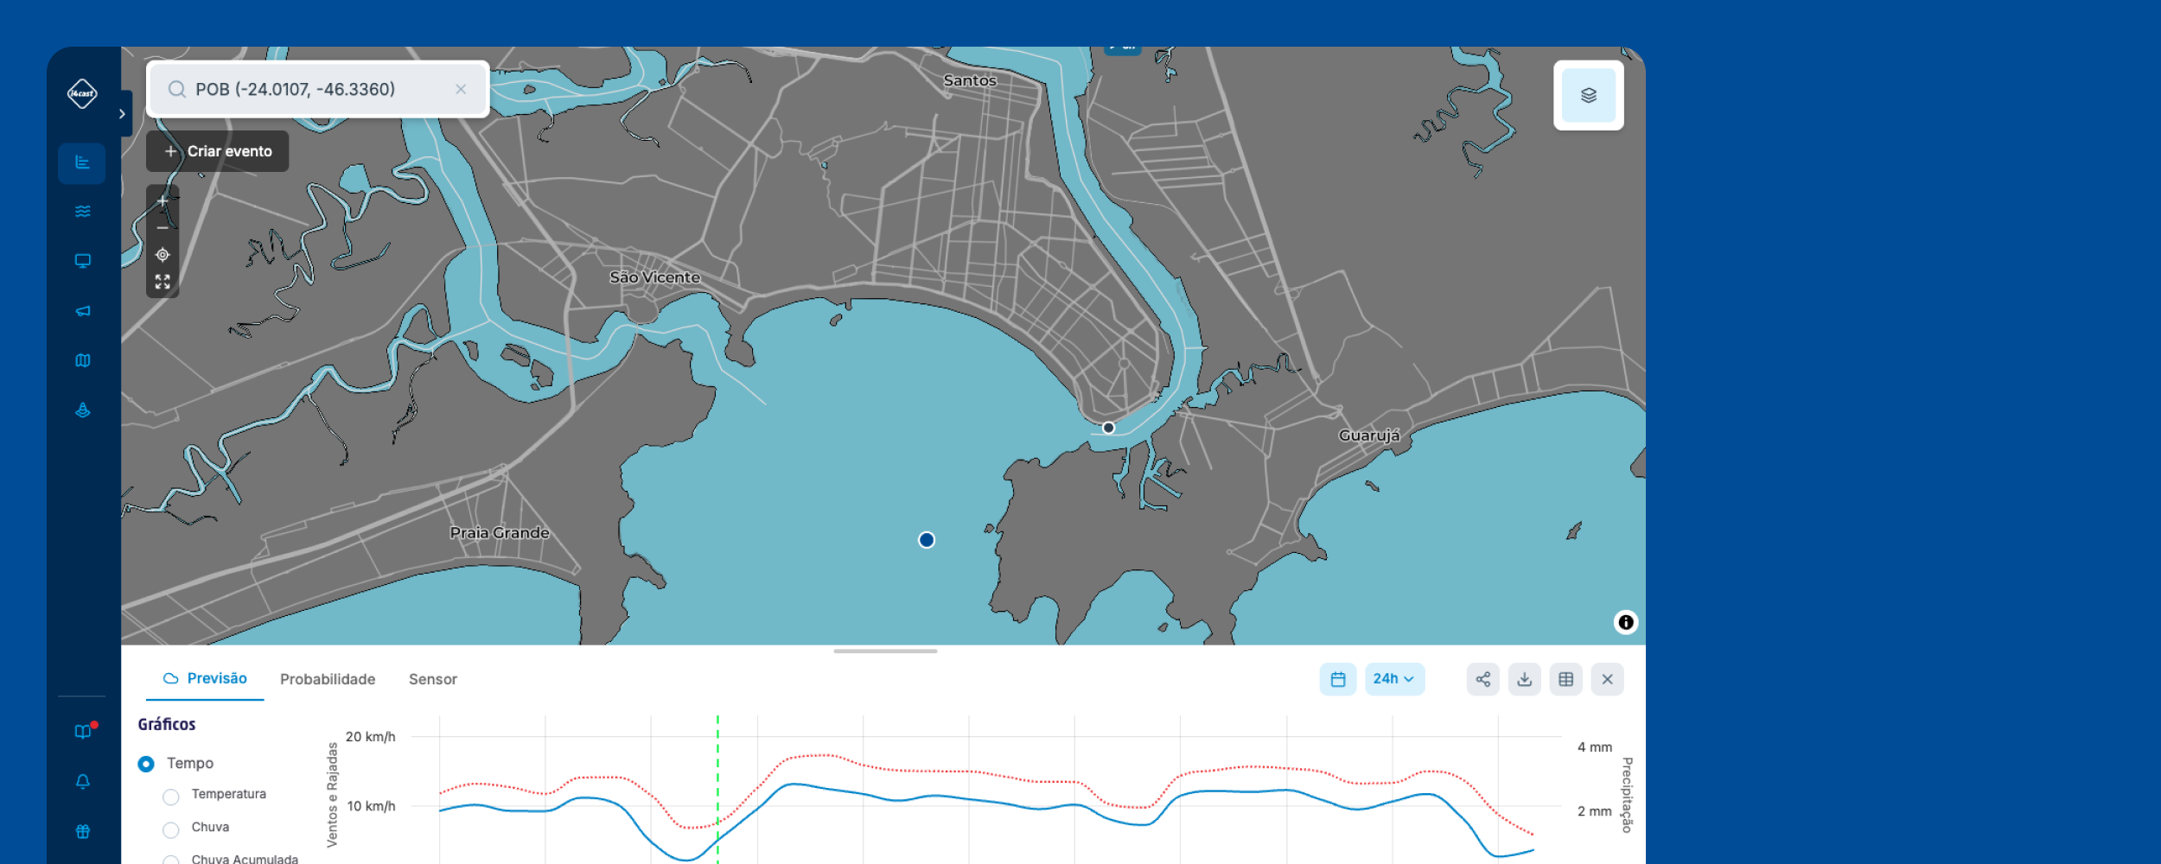Click the Praia Grande map label
Image resolution: width=2161 pixels, height=864 pixels.
coord(500,533)
